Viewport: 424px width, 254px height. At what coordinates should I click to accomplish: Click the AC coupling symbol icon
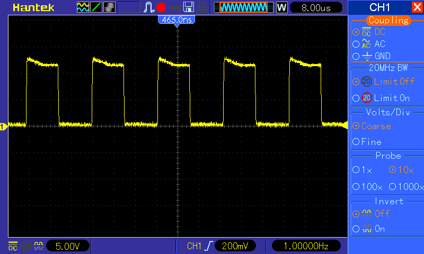pos(366,44)
